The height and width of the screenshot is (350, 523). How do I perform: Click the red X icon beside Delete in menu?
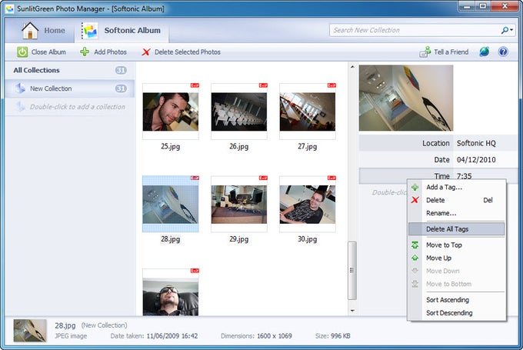point(415,200)
